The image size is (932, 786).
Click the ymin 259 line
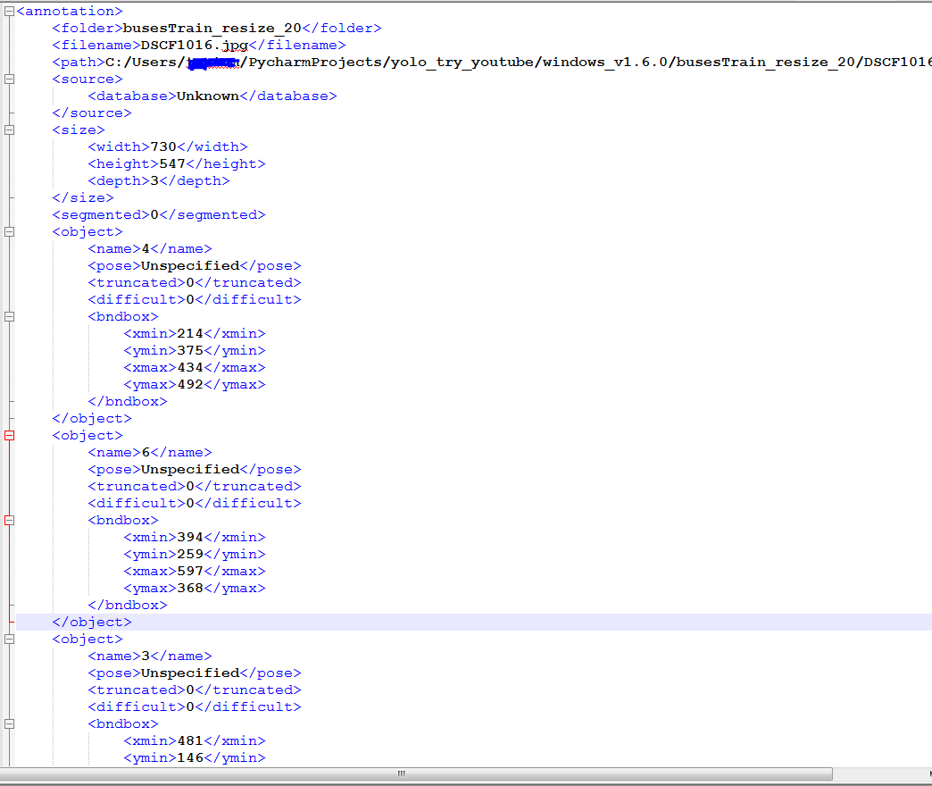coord(195,554)
